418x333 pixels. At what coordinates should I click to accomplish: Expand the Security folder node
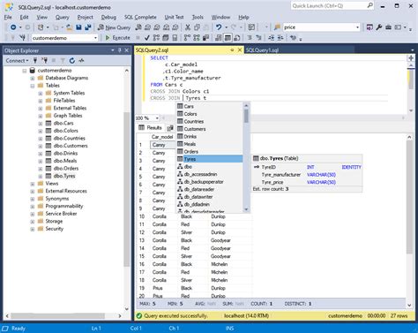pos(33,229)
